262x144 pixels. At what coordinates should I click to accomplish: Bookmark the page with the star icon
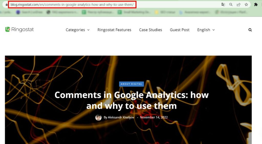246,5
